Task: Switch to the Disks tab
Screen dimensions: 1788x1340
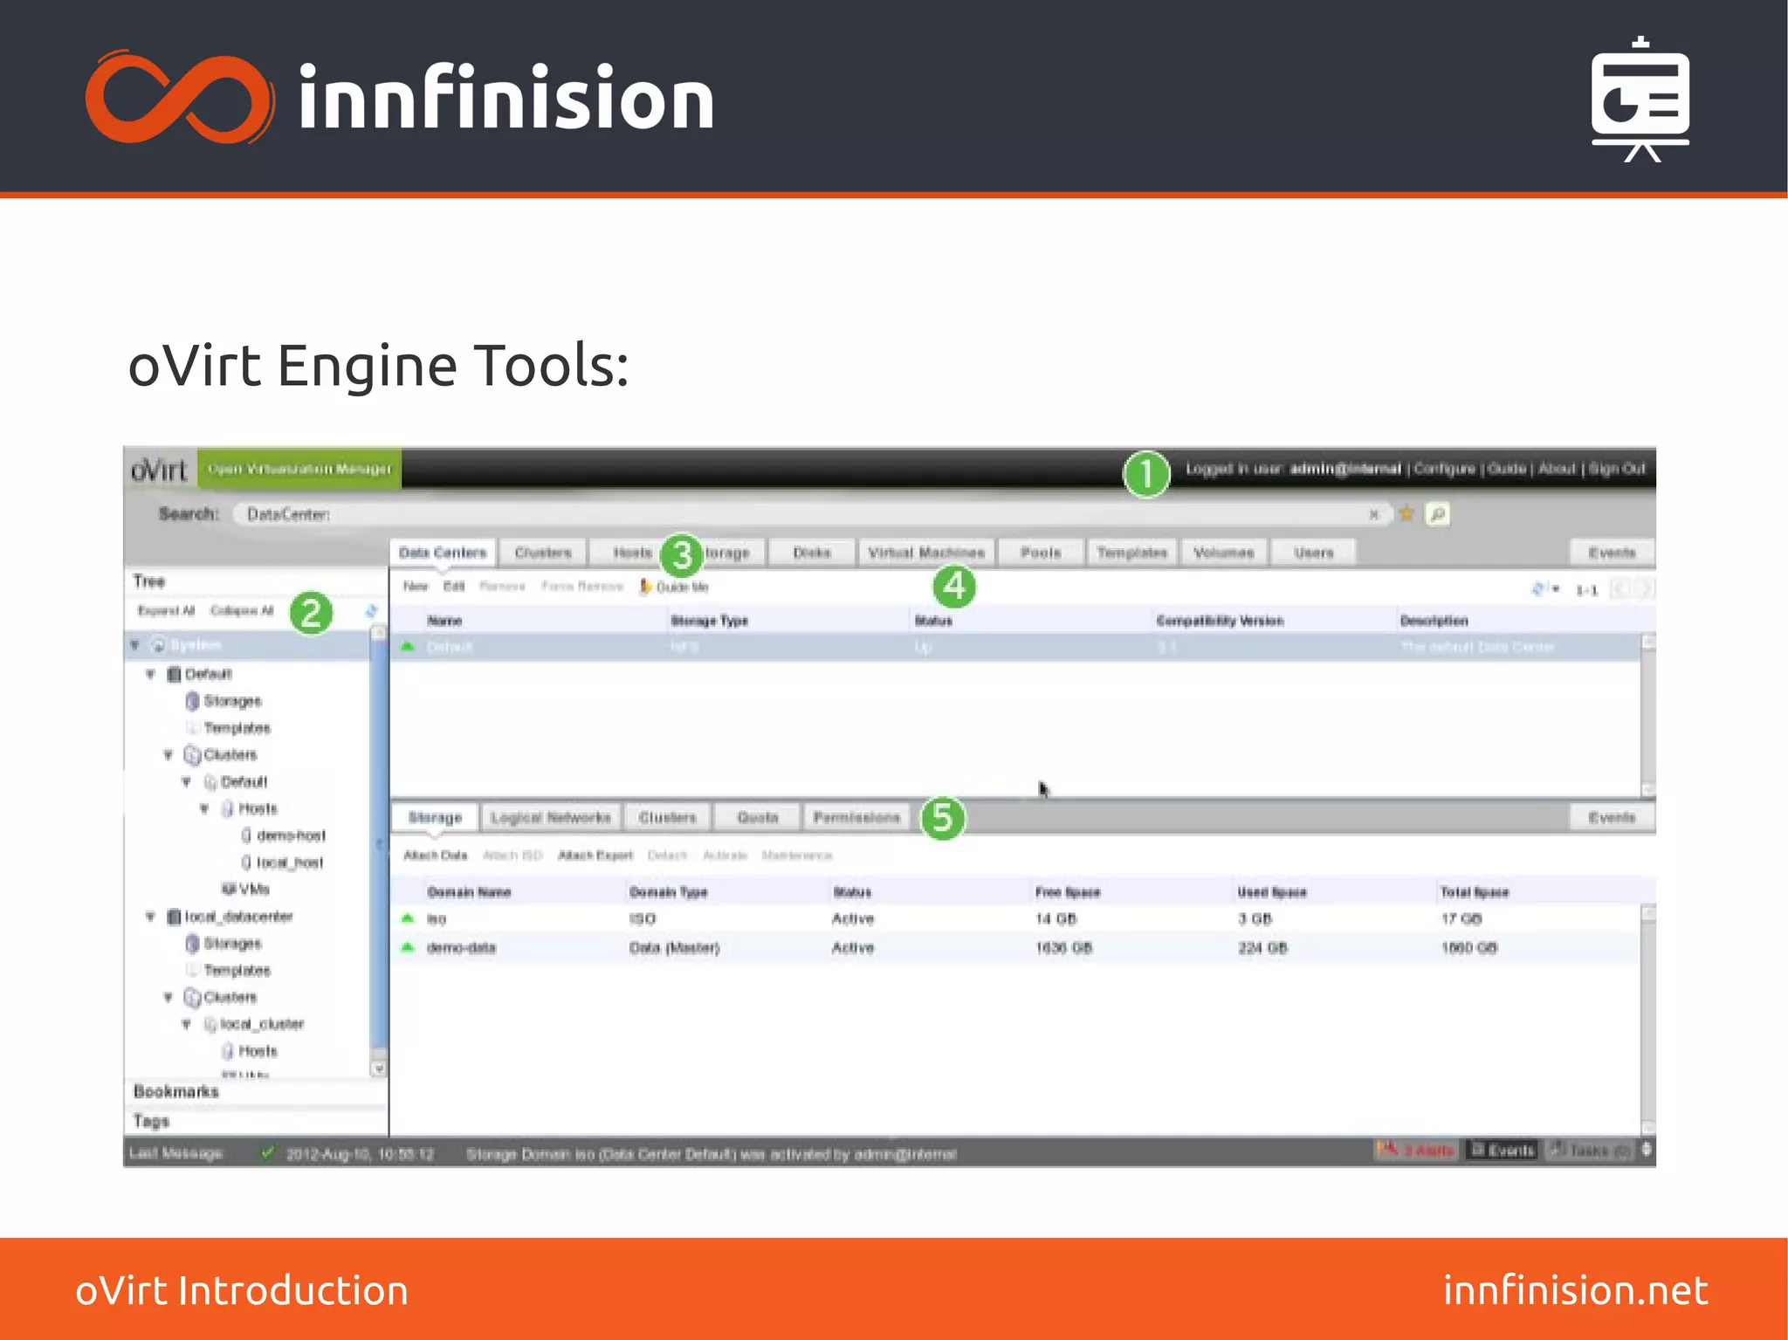Action: [812, 553]
